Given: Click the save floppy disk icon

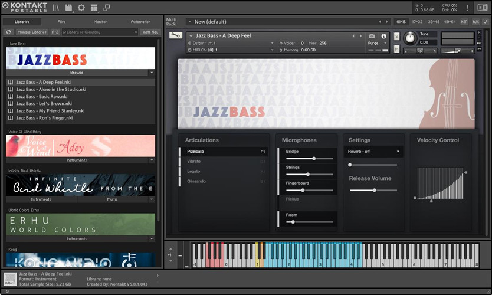Looking at the screenshot, I should click(69, 8).
